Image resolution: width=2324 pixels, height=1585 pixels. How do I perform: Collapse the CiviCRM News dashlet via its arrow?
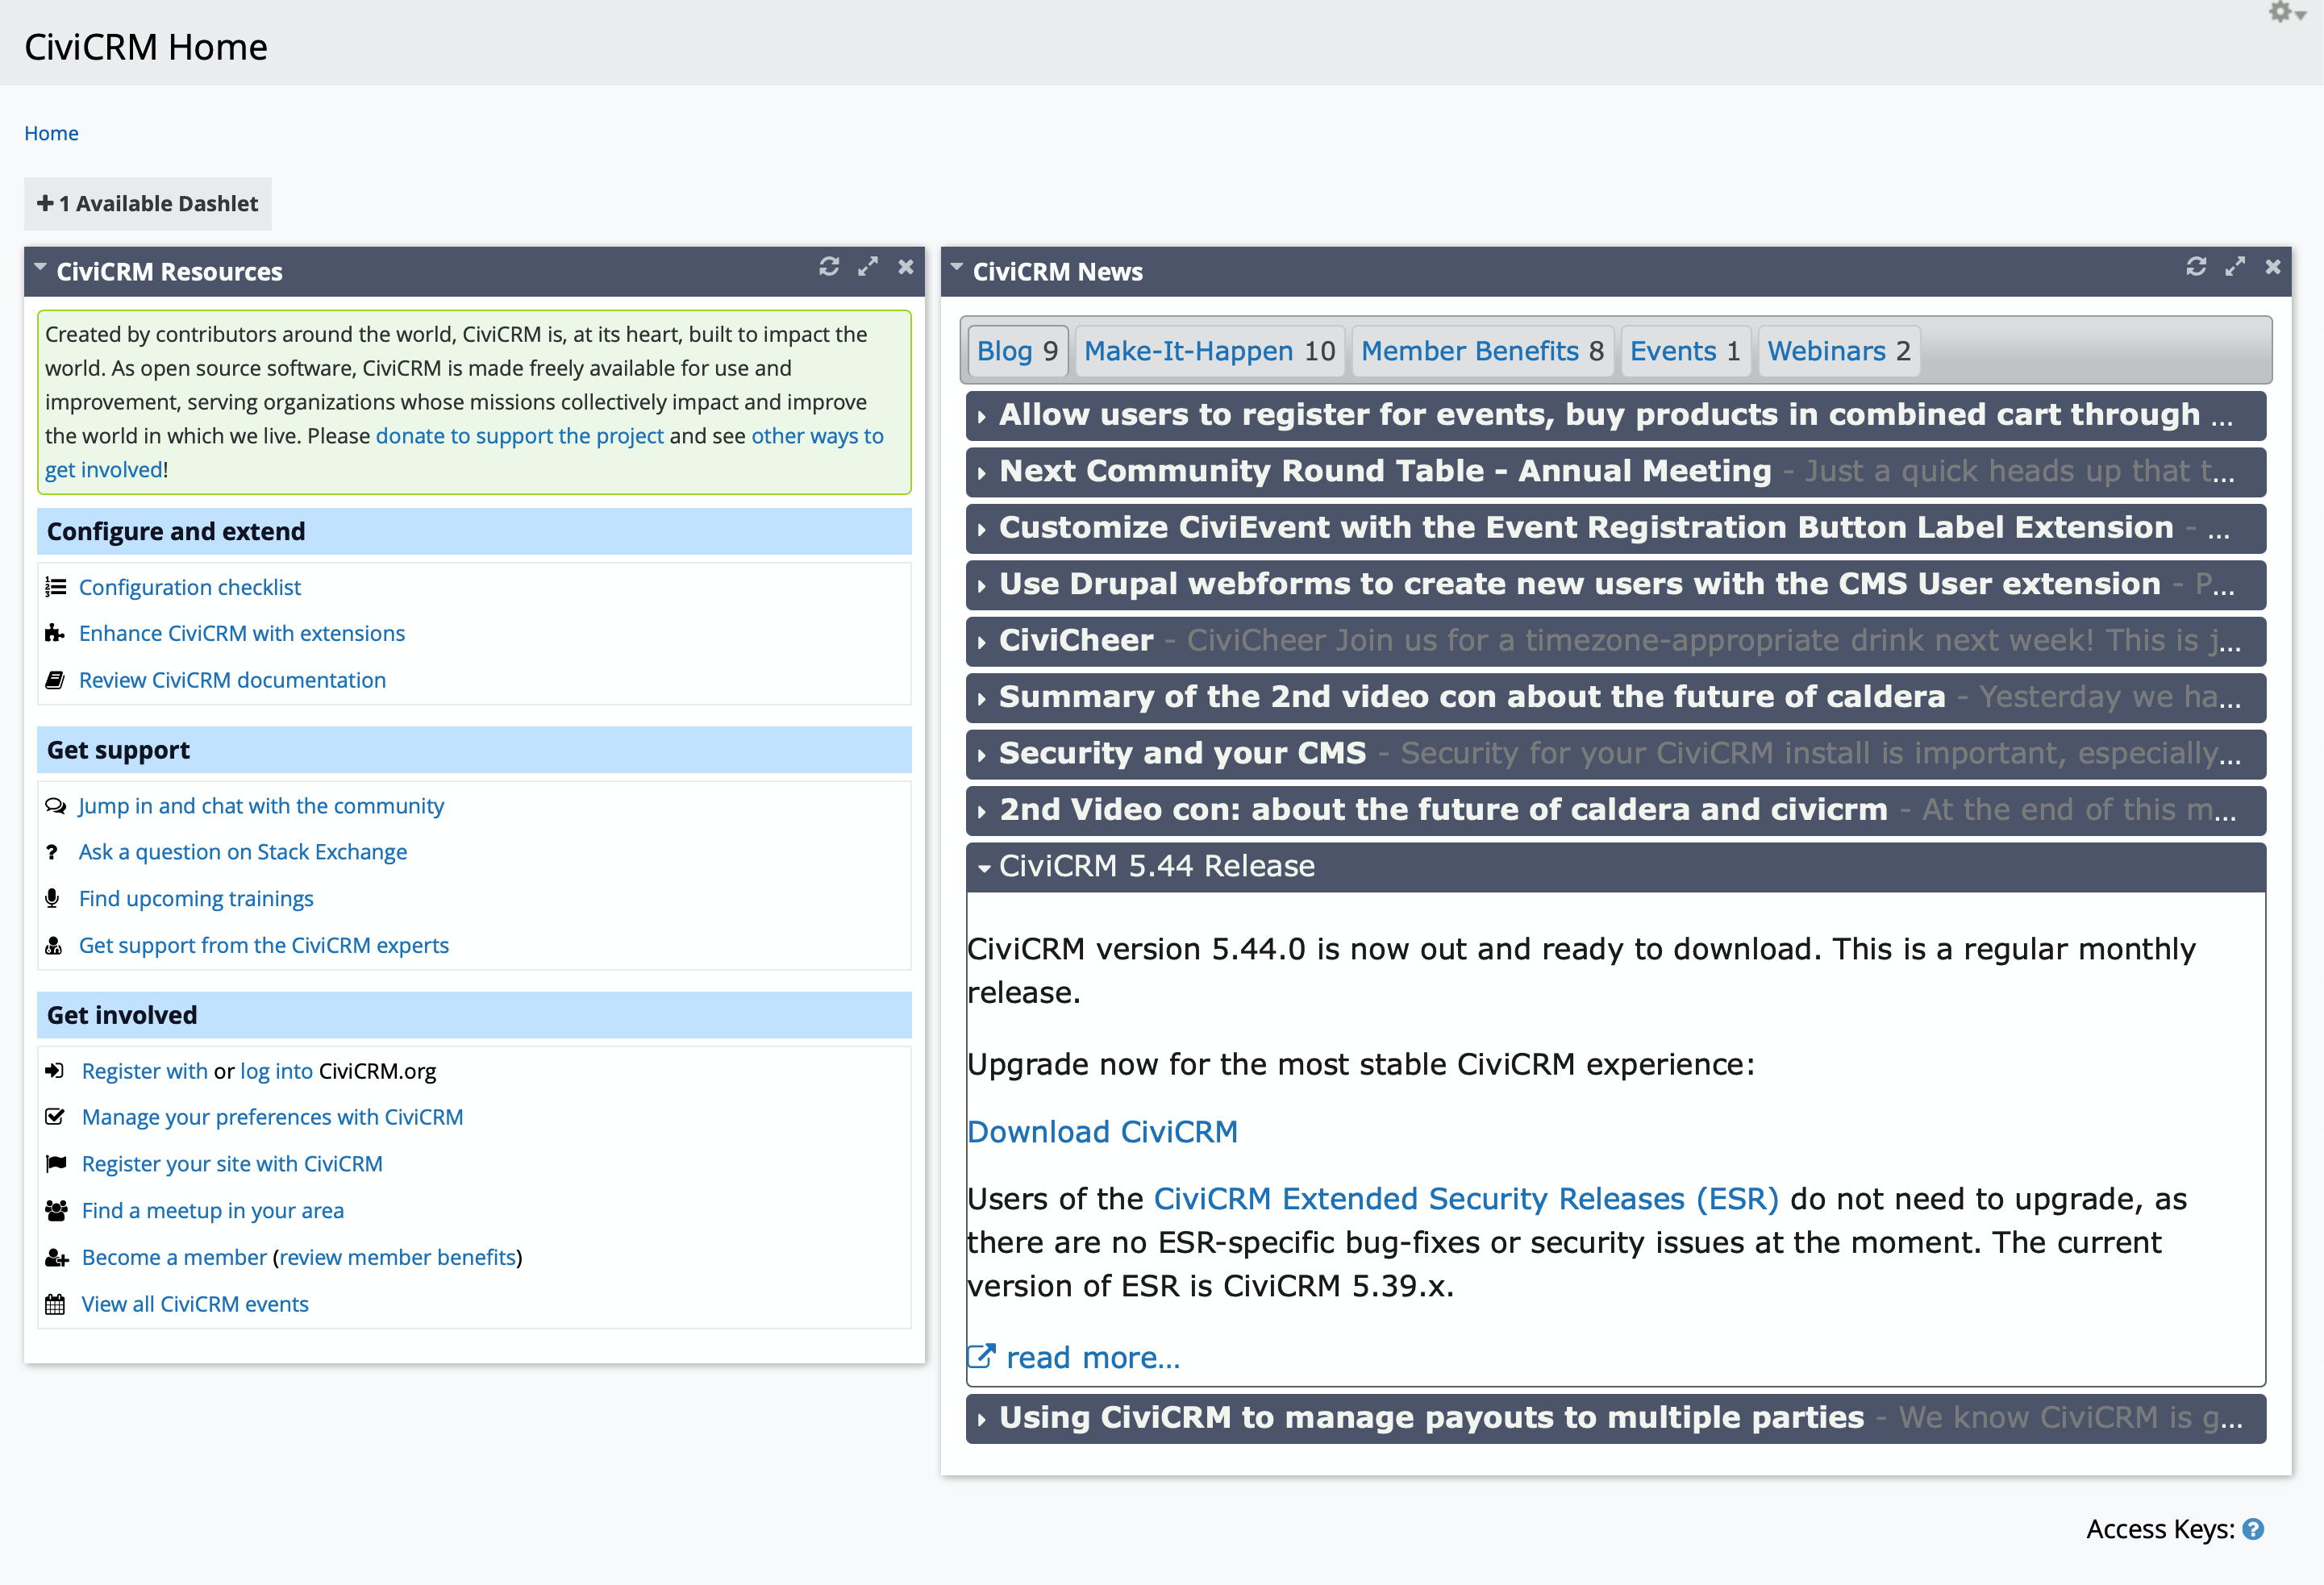(956, 266)
